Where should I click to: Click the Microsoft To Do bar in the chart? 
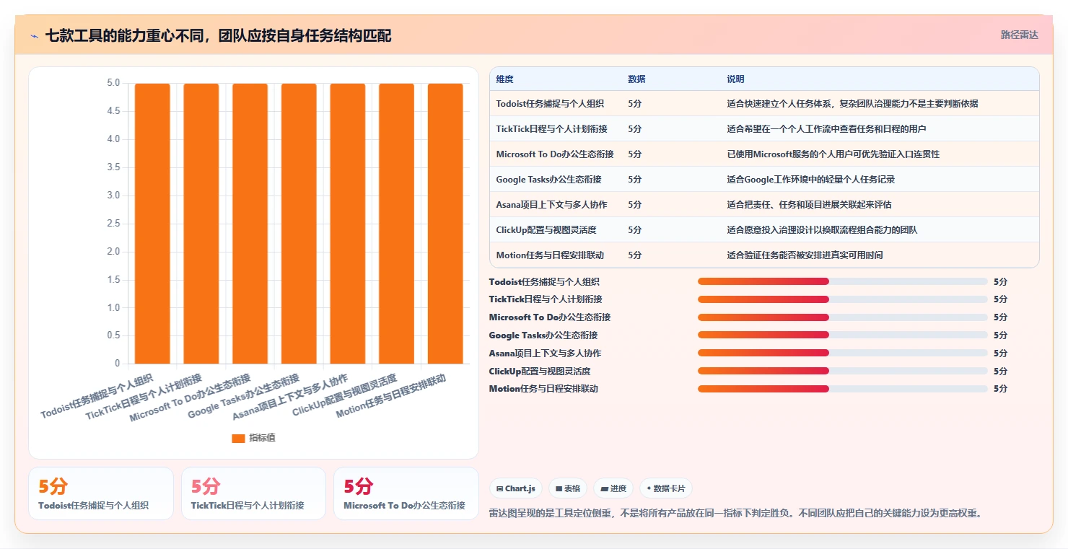[250, 224]
